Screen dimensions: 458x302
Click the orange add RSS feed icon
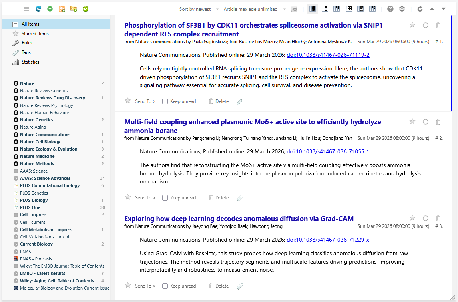pos(62,9)
